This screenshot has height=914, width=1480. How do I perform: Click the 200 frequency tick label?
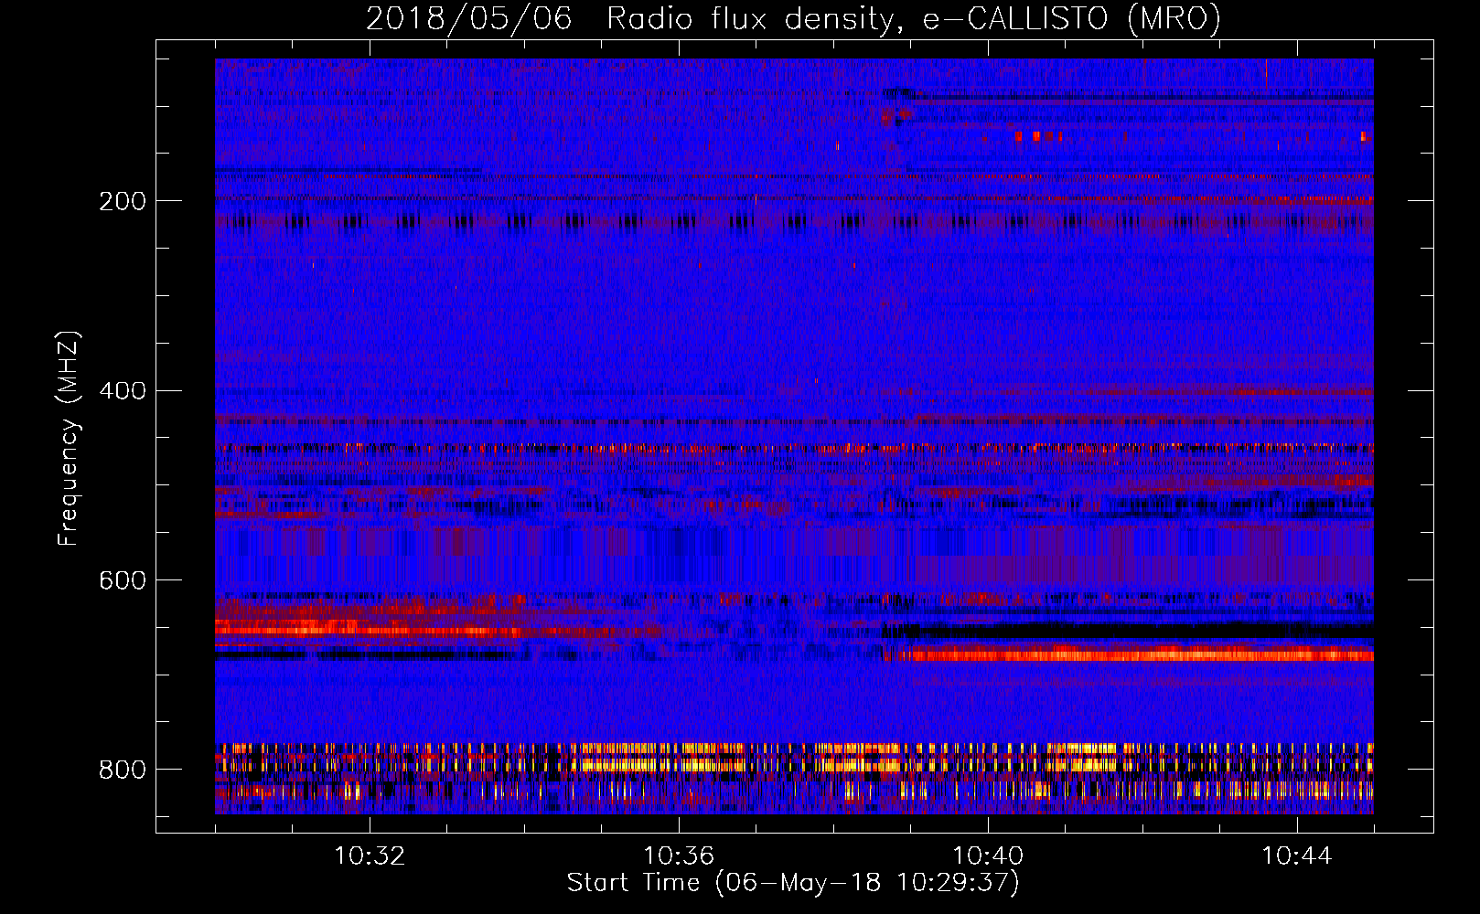[123, 201]
